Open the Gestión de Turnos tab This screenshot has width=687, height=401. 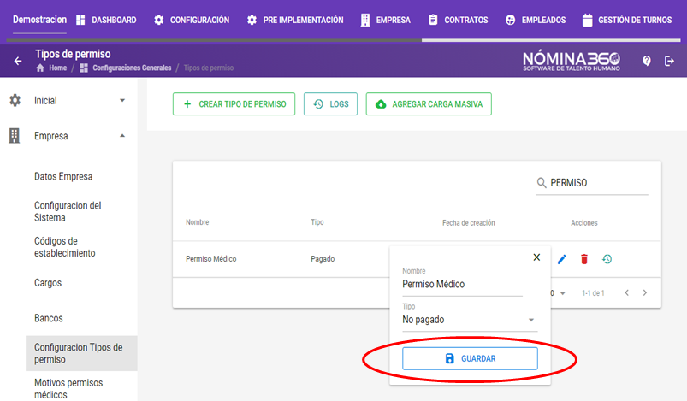pos(627,21)
